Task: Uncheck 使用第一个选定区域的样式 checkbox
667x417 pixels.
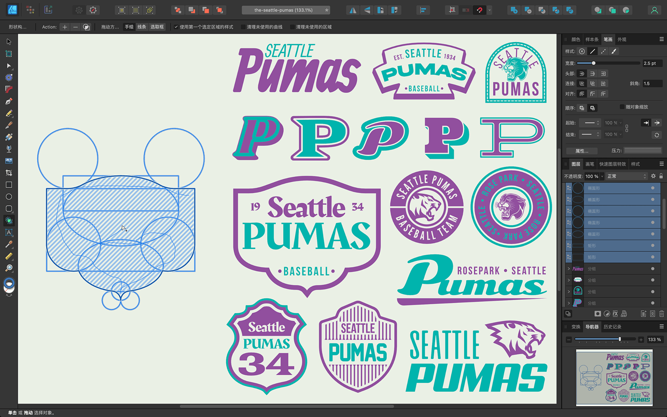Action: (x=176, y=27)
